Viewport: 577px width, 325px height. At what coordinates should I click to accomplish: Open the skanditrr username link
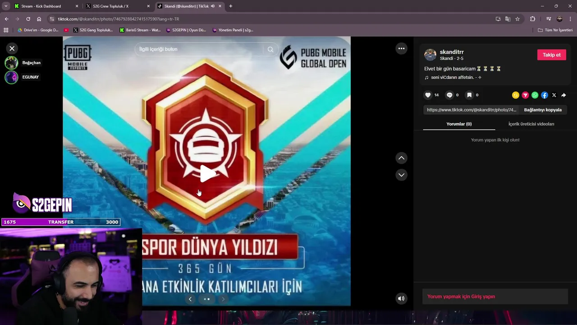(x=452, y=52)
